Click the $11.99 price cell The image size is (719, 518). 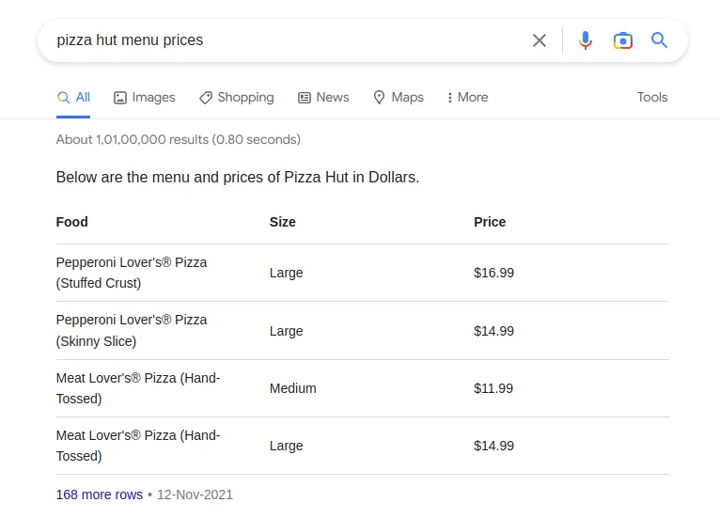(493, 388)
